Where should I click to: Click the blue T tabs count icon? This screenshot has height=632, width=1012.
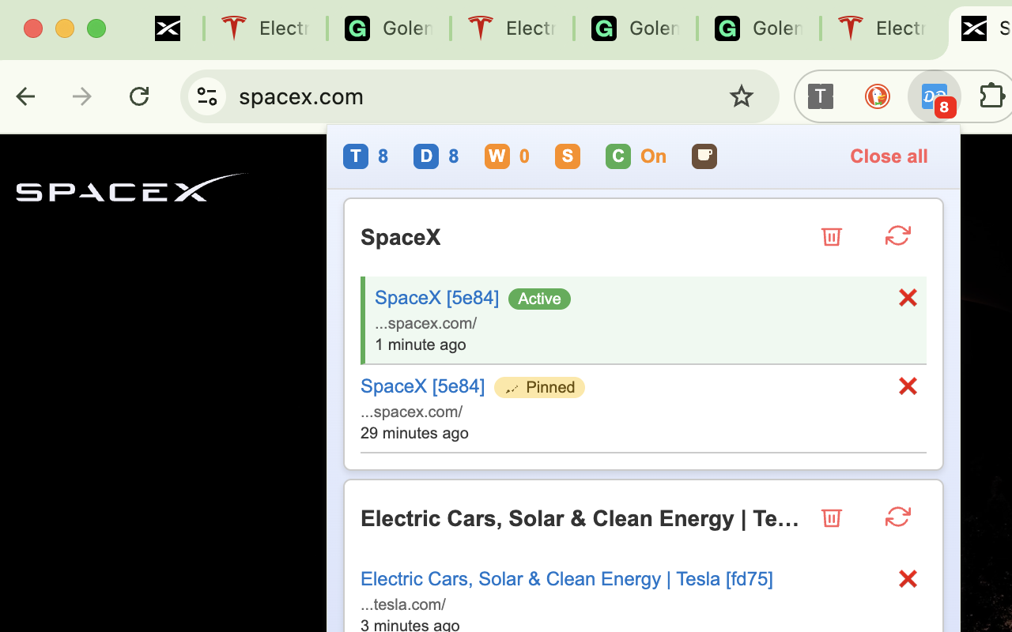click(356, 156)
